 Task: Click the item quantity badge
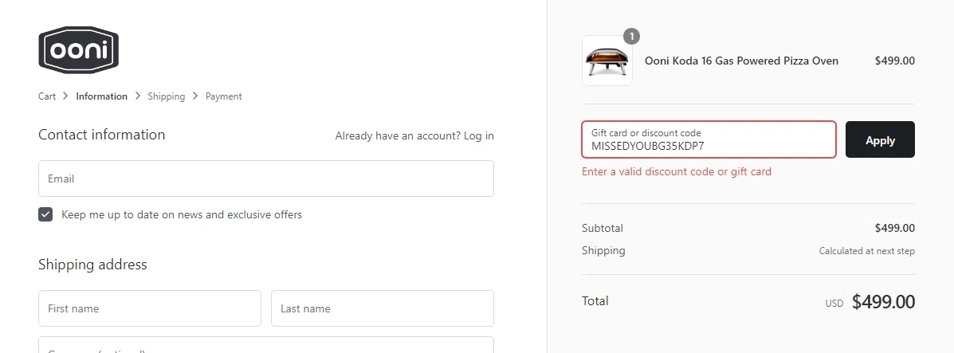point(631,36)
